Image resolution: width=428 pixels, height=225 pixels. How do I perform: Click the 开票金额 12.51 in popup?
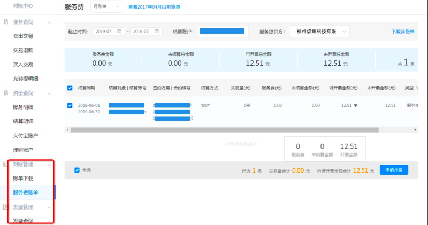click(x=349, y=150)
